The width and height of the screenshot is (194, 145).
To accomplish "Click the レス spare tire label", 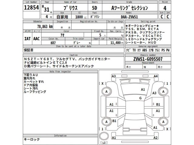I will coord(104,143).
